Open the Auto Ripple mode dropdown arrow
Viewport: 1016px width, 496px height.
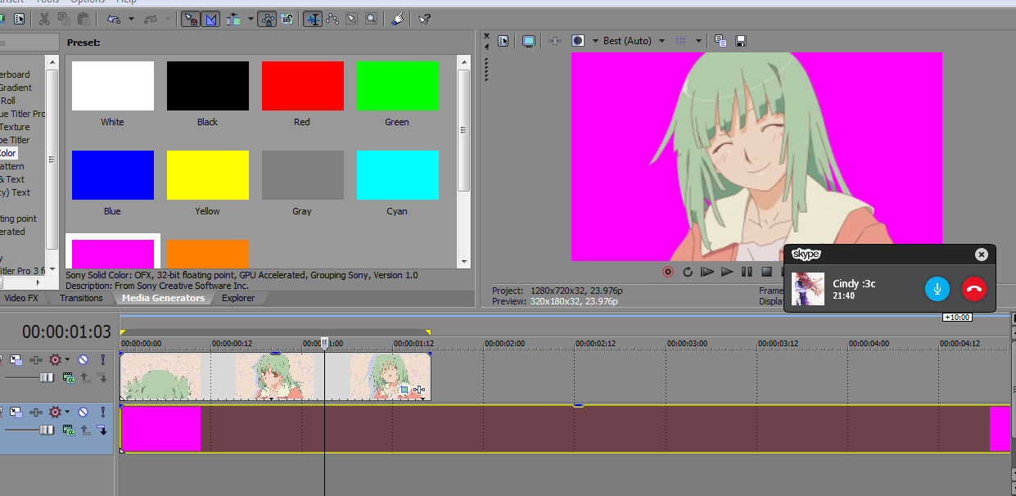click(250, 18)
